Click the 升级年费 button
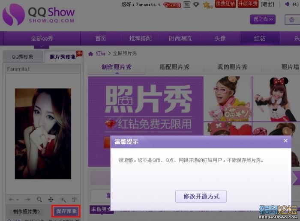This screenshot has width=300, height=221. (x=248, y=4)
